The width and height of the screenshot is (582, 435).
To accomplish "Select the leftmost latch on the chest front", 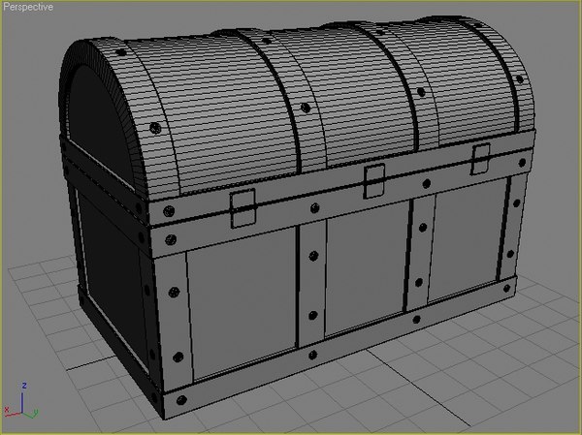I will coord(243,208).
